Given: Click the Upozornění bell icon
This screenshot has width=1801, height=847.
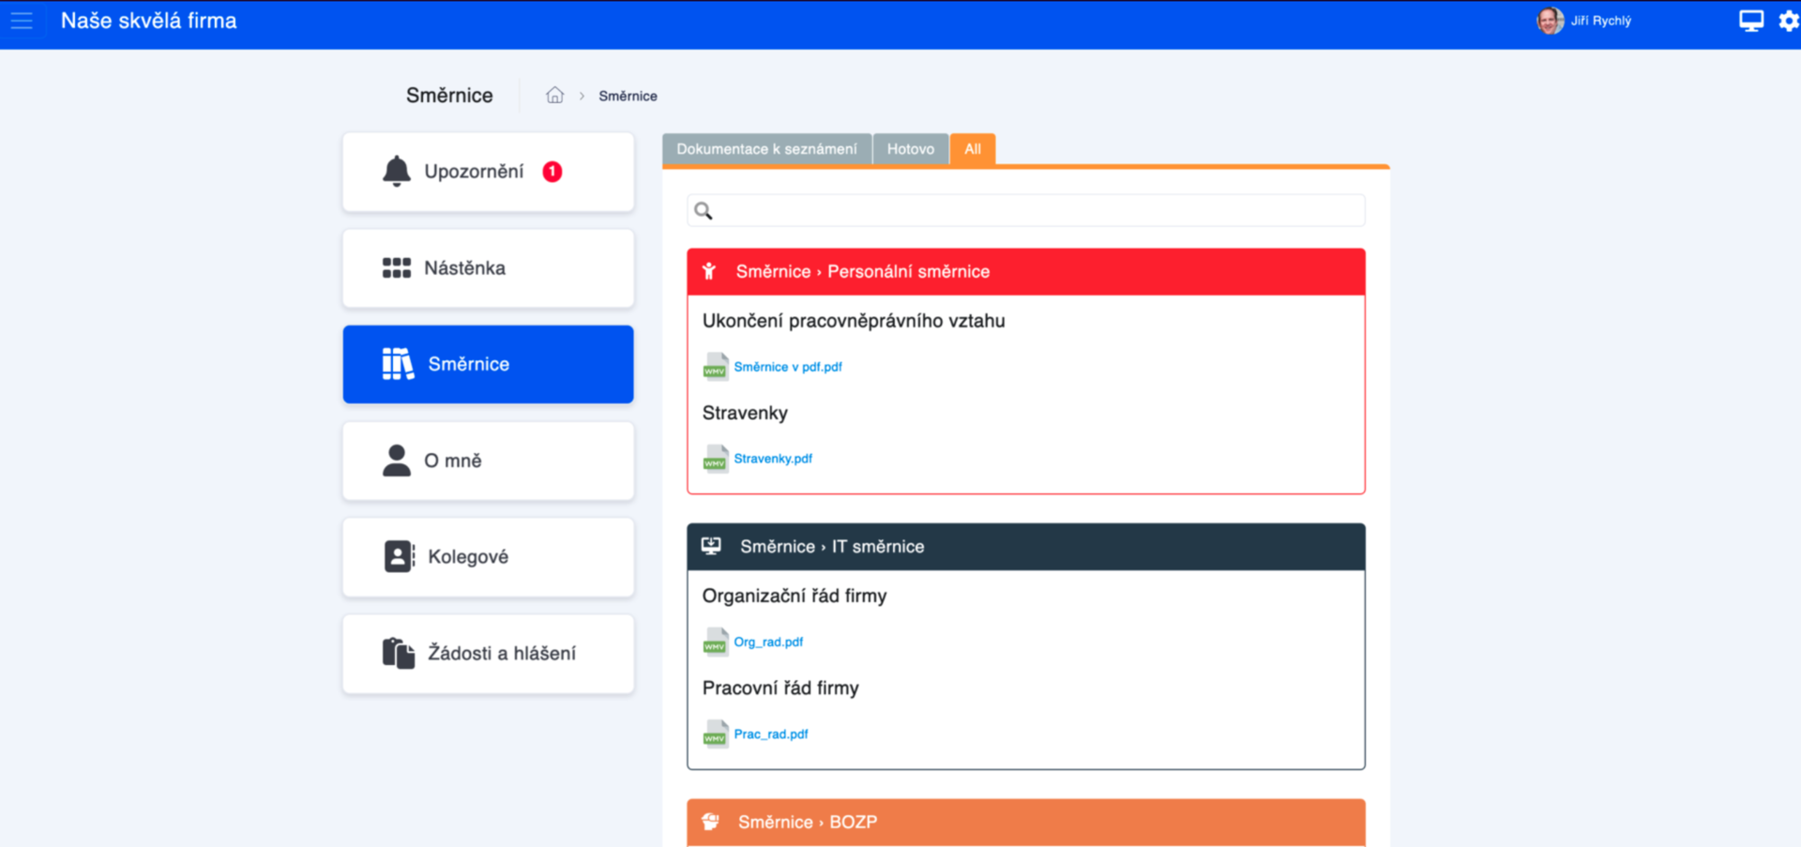Looking at the screenshot, I should pyautogui.click(x=396, y=172).
